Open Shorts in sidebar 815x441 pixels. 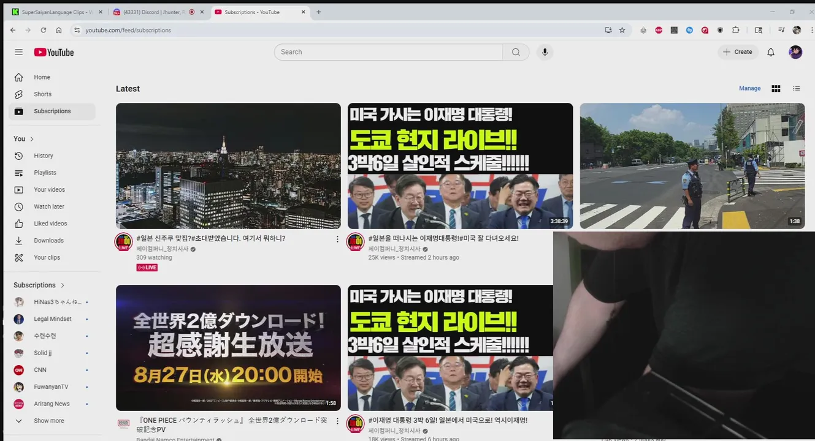pos(52,94)
